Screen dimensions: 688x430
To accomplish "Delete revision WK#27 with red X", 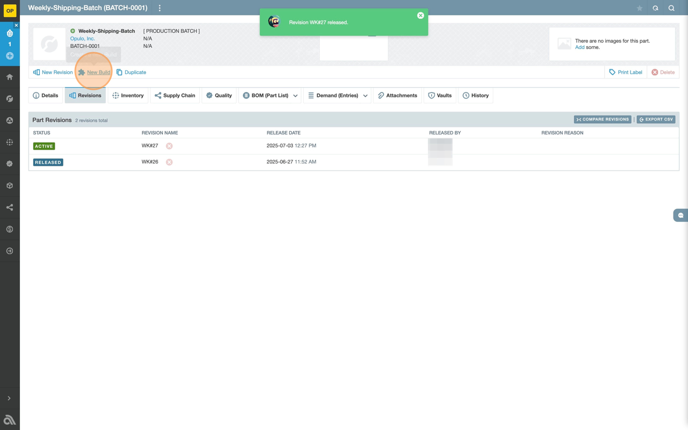I will [x=169, y=146].
